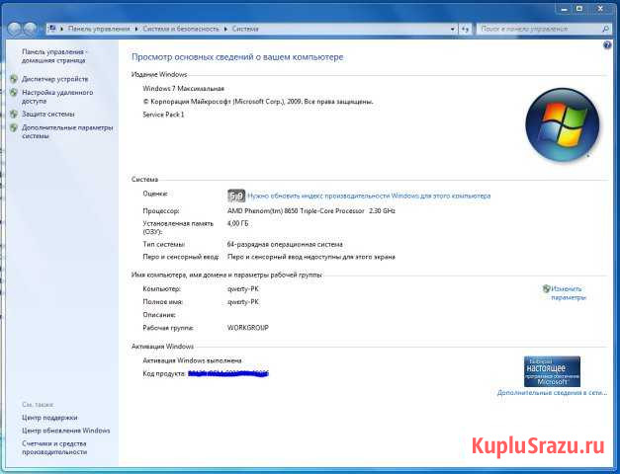Open Счетчики и средства производительности link
The image size is (620, 474).
(x=54, y=447)
